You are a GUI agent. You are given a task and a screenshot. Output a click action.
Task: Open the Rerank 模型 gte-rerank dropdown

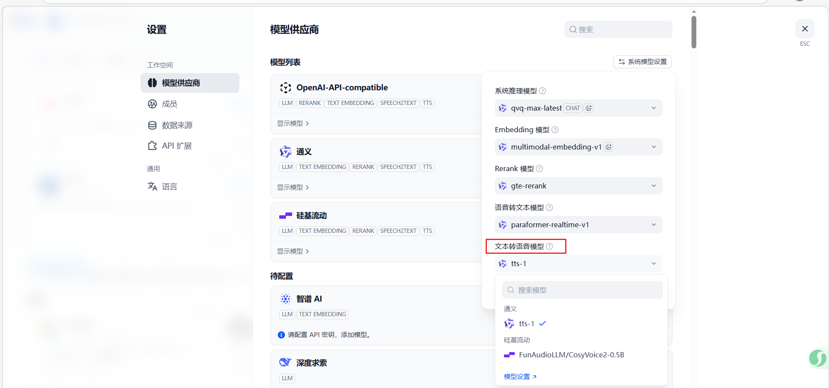tap(578, 186)
